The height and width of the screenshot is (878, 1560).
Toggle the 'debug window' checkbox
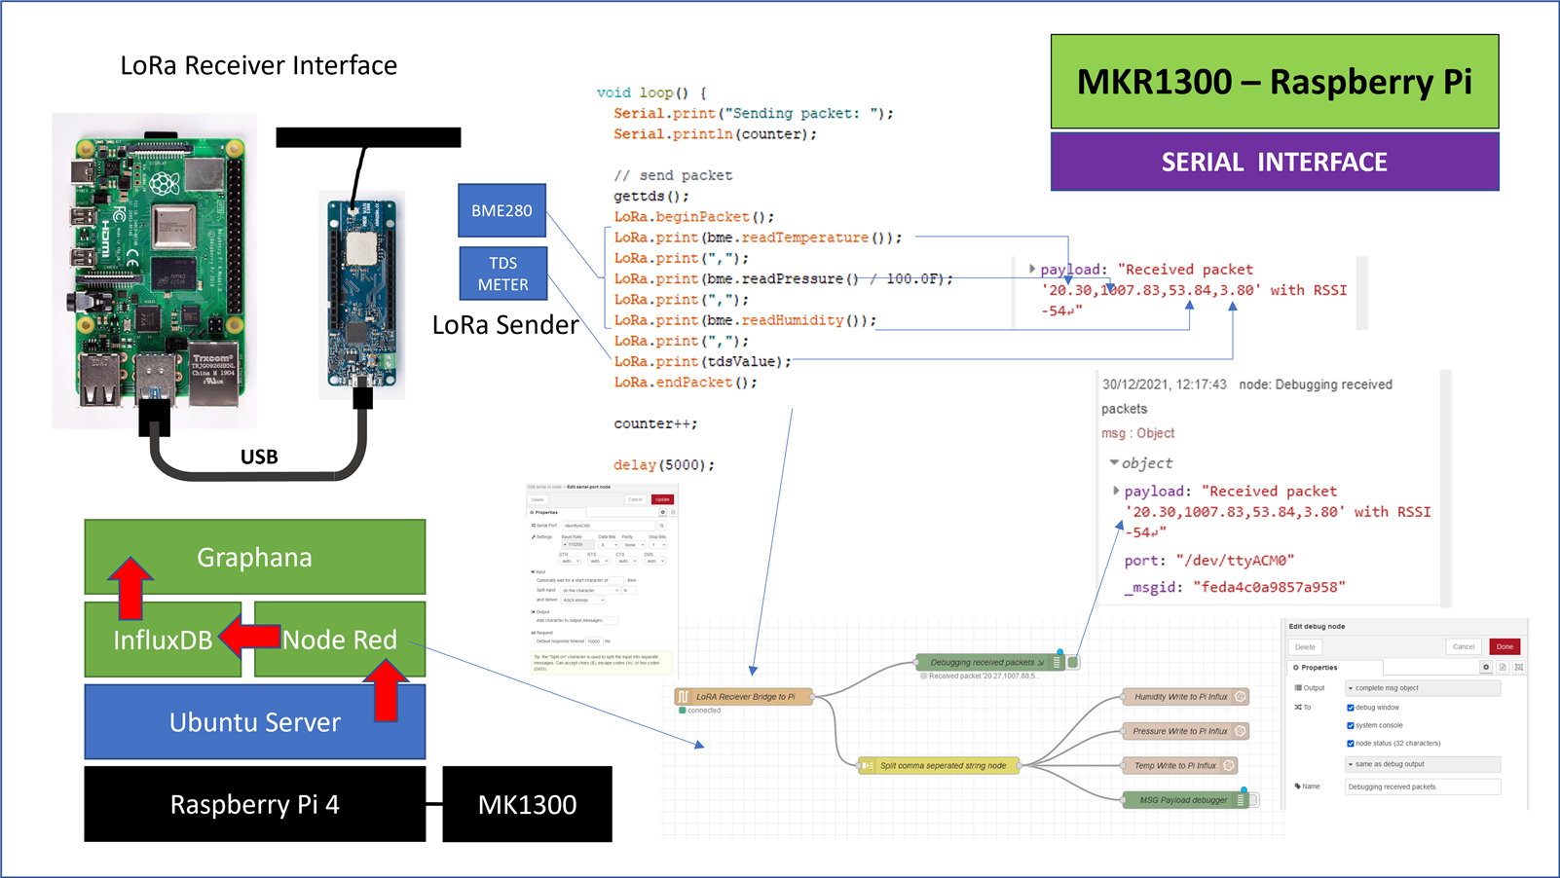click(1351, 708)
